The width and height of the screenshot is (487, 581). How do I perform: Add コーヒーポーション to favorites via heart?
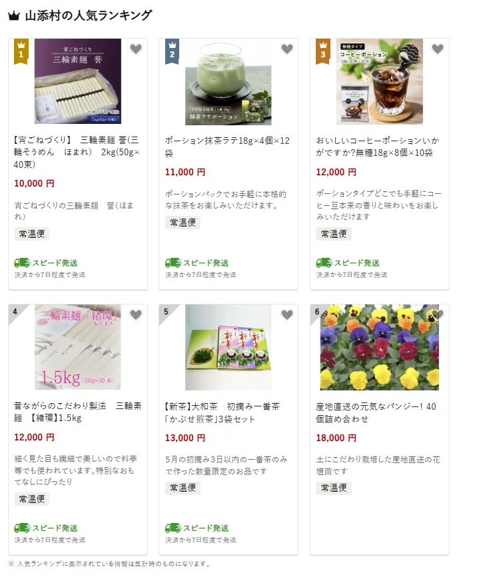point(438,49)
